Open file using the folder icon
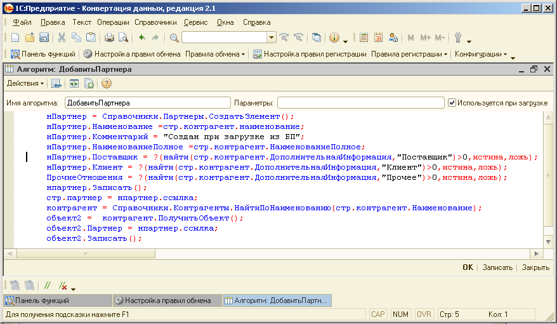The image size is (557, 324). point(29,37)
